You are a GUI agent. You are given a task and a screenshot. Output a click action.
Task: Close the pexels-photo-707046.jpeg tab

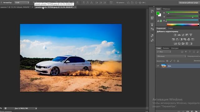pos(75,7)
